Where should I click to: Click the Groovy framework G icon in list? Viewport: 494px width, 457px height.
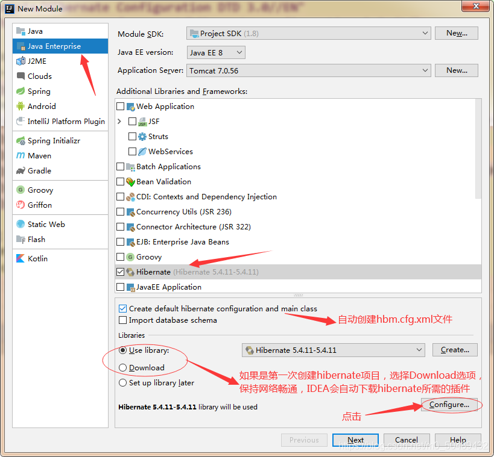click(130, 257)
